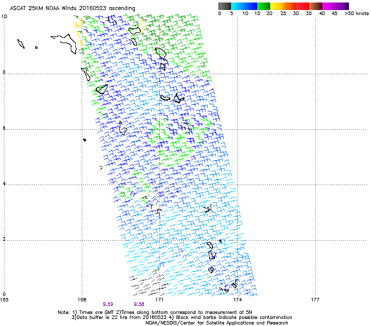Click the purple 9:39 swath time
This screenshot has height=326, width=371.
[108, 304]
